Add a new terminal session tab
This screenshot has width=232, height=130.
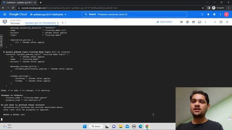click(63, 23)
